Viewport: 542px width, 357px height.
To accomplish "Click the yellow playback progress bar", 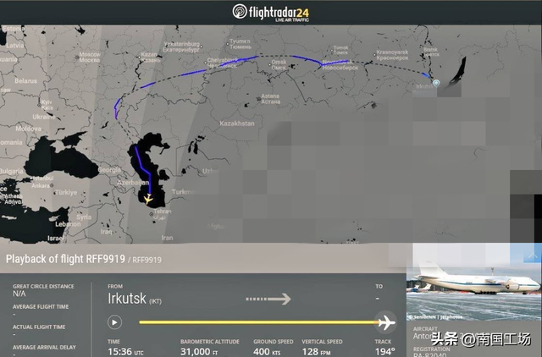I will point(258,322).
